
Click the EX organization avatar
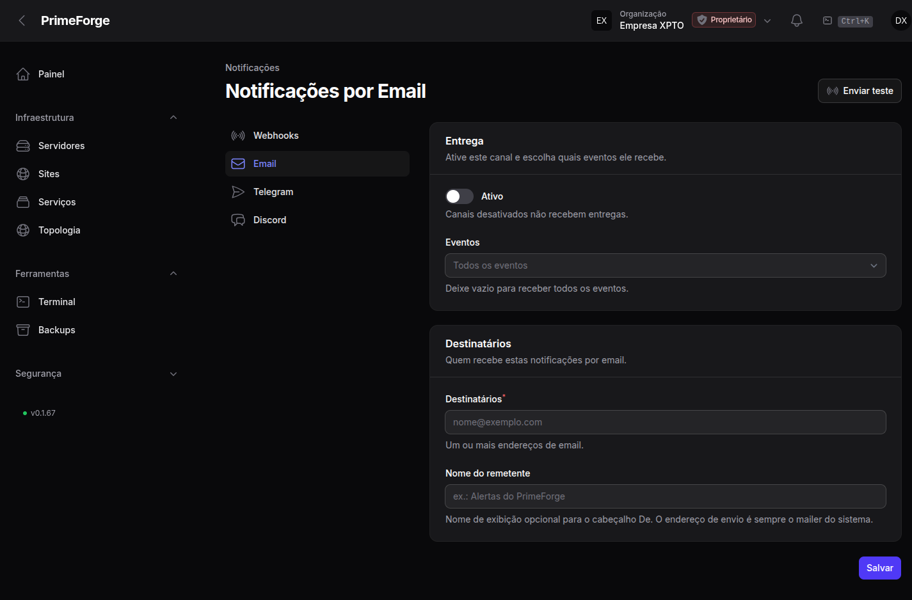click(x=602, y=20)
